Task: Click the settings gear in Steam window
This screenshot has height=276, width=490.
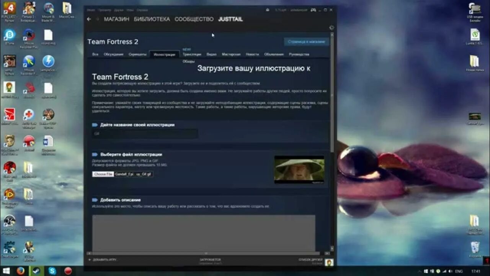Action: click(332, 28)
